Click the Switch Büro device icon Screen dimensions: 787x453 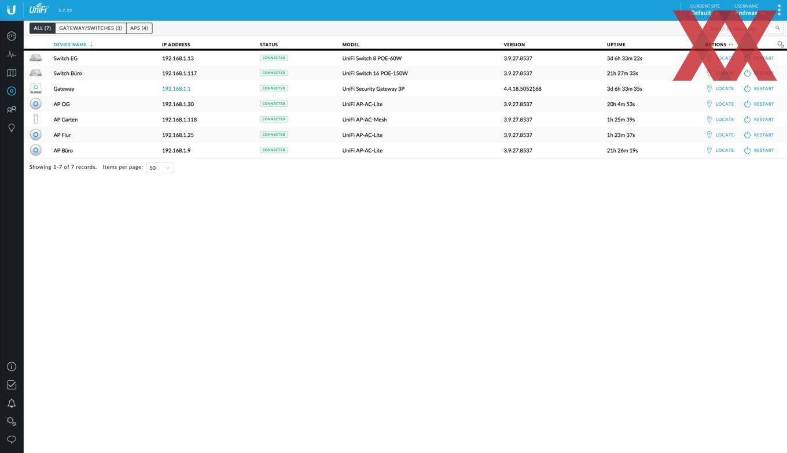click(x=36, y=73)
